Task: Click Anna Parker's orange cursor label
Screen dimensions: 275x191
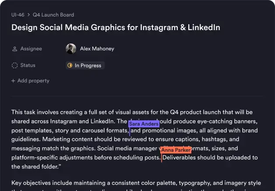Action: [176, 150]
